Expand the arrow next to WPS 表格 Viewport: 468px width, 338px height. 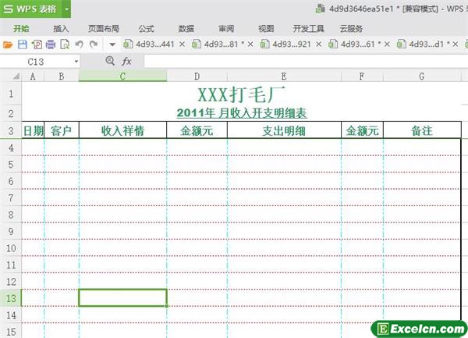click(x=66, y=9)
